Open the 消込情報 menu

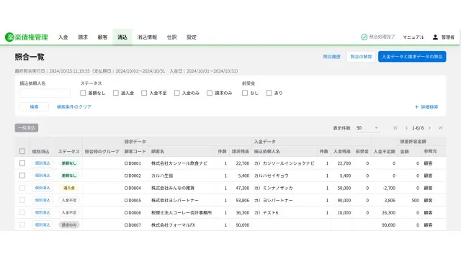click(147, 37)
